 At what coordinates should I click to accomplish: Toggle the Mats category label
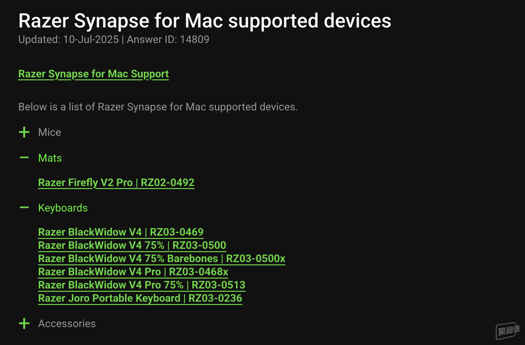click(50, 158)
